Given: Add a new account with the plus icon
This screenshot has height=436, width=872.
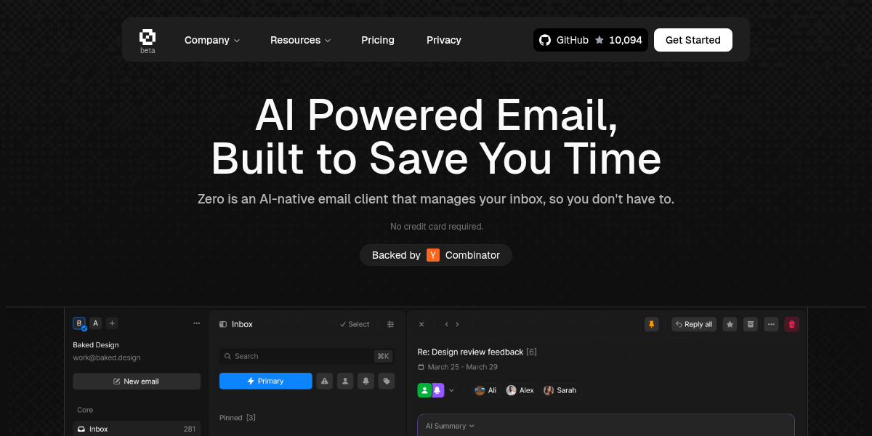Looking at the screenshot, I should [x=112, y=323].
